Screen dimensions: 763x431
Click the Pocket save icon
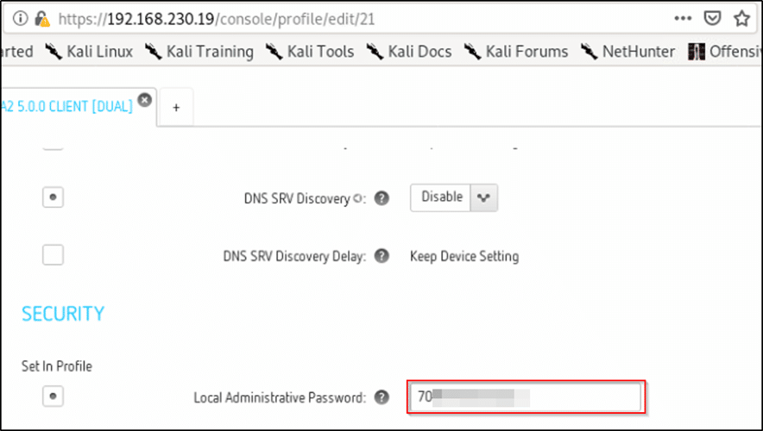pyautogui.click(x=712, y=17)
